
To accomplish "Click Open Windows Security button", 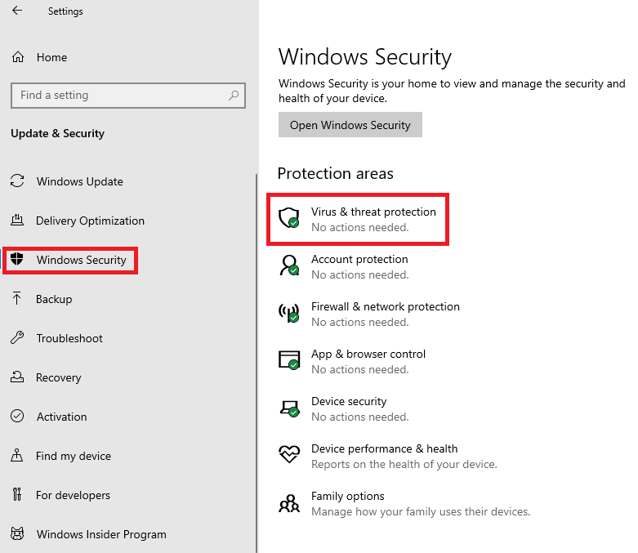I will pos(350,125).
